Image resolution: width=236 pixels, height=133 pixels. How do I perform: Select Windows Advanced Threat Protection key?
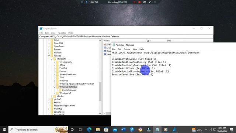(77, 84)
